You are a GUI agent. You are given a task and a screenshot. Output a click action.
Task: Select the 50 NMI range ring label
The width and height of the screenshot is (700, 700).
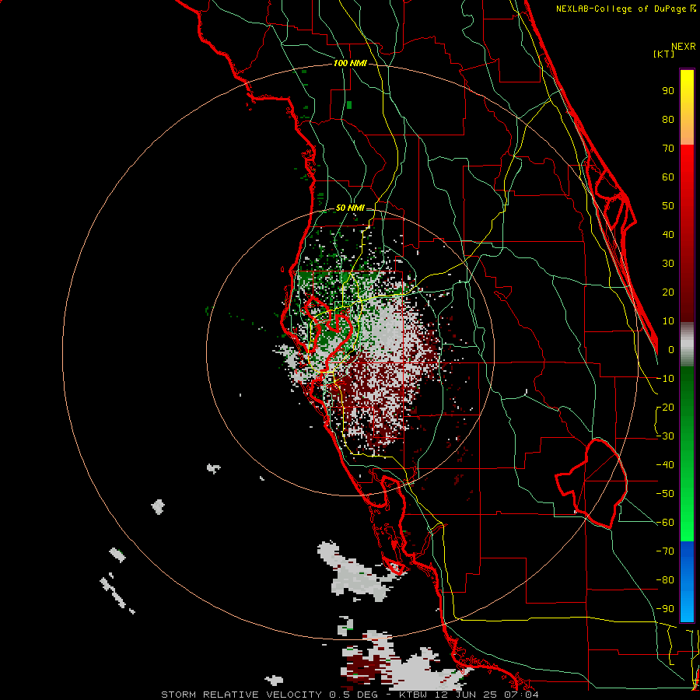(350, 208)
